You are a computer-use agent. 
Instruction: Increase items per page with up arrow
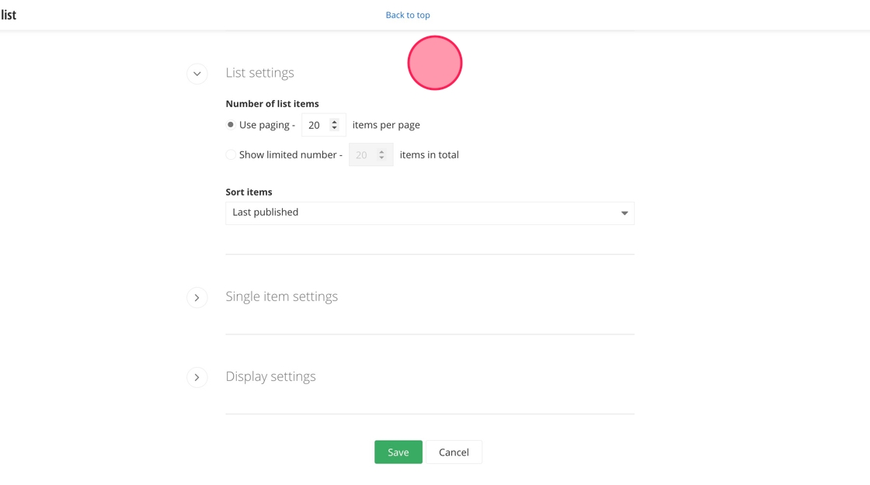(x=334, y=122)
